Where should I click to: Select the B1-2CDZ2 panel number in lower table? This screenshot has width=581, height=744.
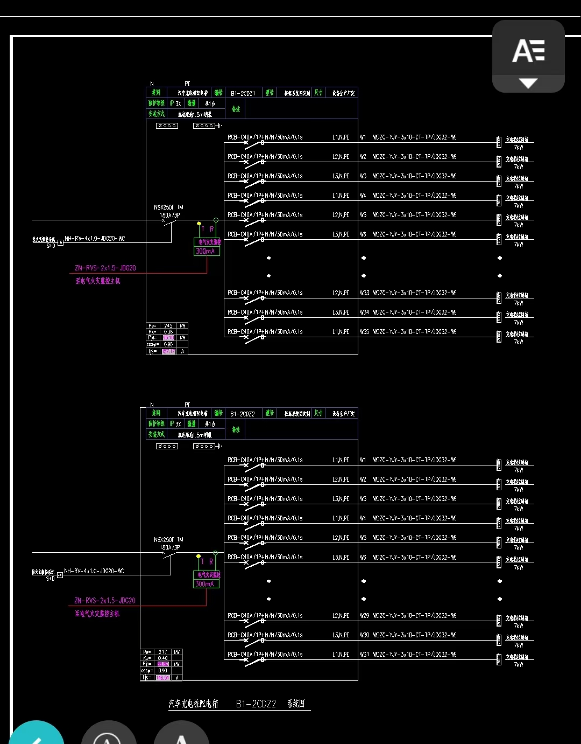point(242,414)
